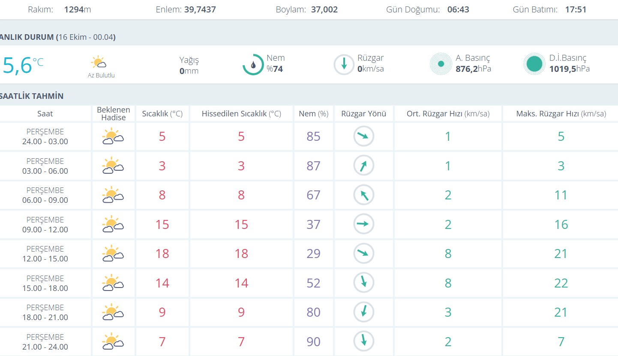The image size is (618, 356).
Task: Click the A. Basınç pressure icon
Action: [x=441, y=64]
